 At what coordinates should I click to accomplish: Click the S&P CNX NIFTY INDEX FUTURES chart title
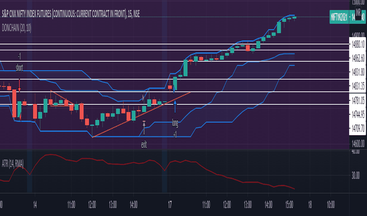tap(71, 14)
